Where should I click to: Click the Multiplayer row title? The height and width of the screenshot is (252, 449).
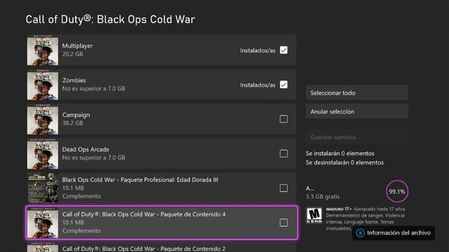[77, 45]
